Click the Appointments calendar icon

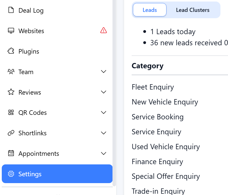11,154
